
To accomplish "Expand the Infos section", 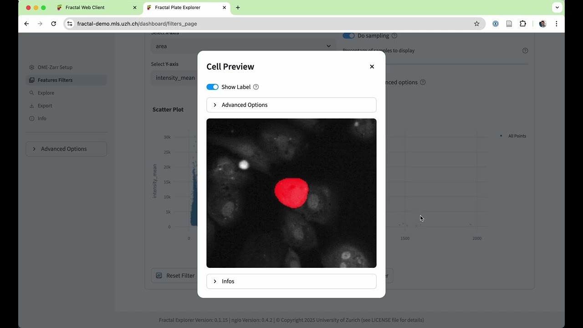I will click(291, 281).
